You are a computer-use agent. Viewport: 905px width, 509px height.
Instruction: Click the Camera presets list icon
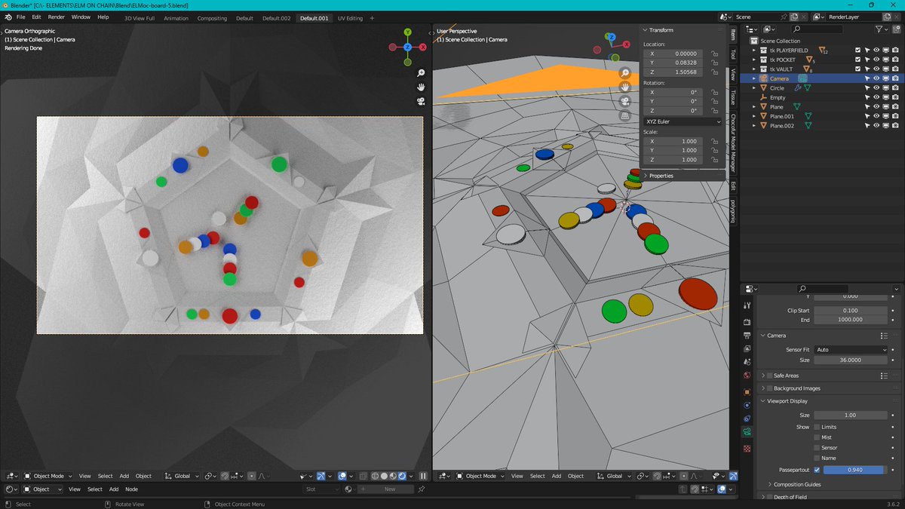coord(884,336)
